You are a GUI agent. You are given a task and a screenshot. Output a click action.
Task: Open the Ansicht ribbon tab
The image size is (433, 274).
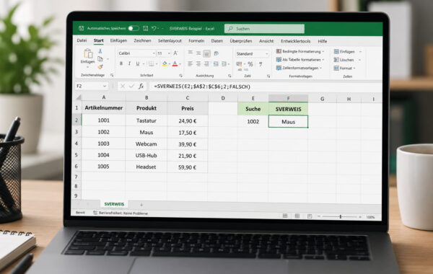pyautogui.click(x=266, y=41)
